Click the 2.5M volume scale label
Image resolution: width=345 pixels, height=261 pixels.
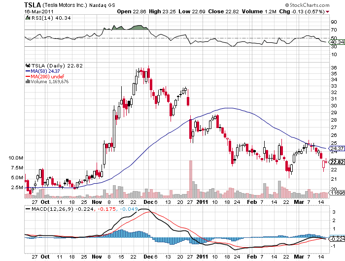[17, 188]
